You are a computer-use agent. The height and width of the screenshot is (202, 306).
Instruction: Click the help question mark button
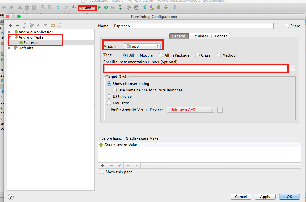pyautogui.click(x=11, y=197)
